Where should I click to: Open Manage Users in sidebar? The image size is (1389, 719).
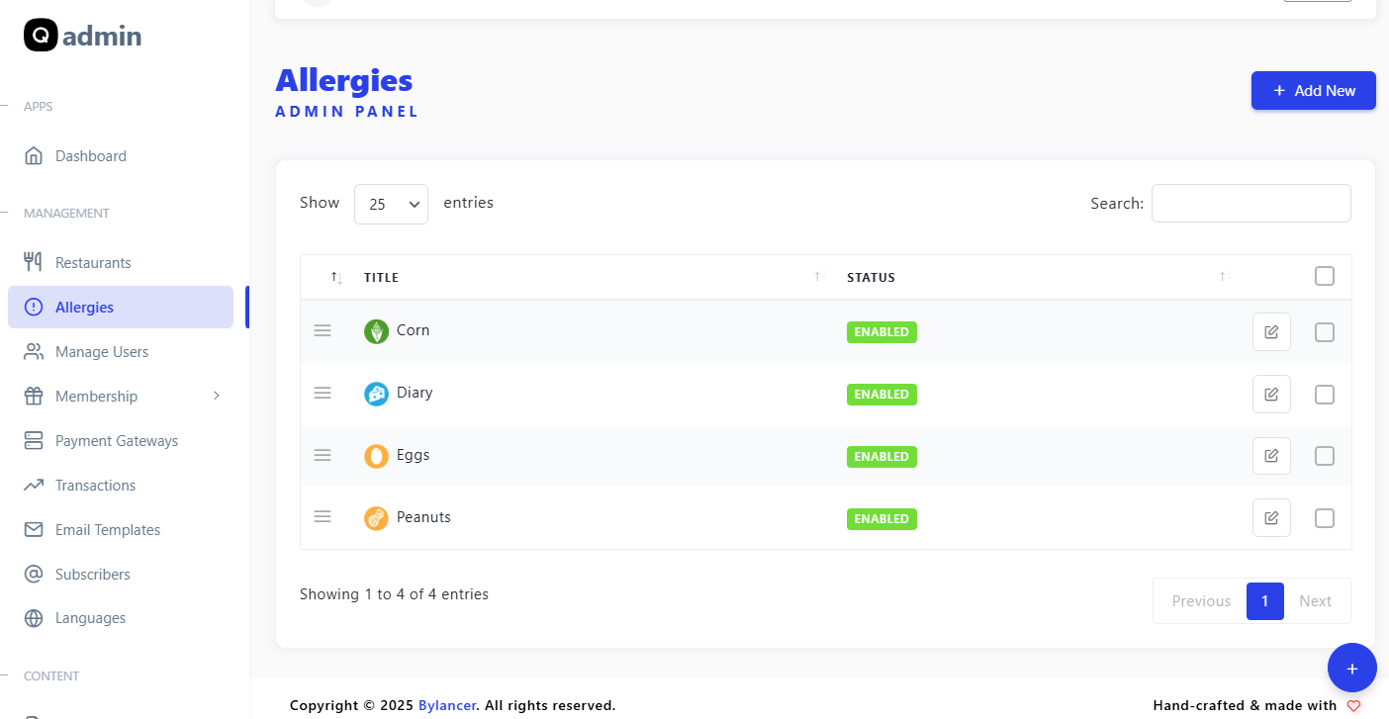coord(101,352)
